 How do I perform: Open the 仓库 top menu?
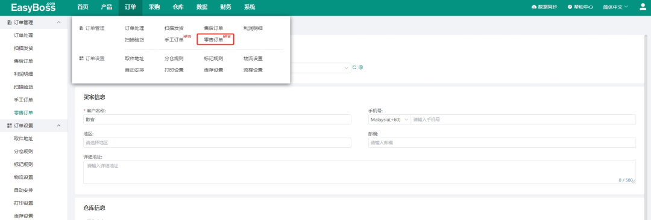tap(178, 7)
